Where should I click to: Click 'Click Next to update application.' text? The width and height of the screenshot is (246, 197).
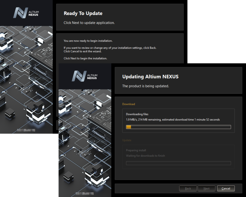(89, 23)
